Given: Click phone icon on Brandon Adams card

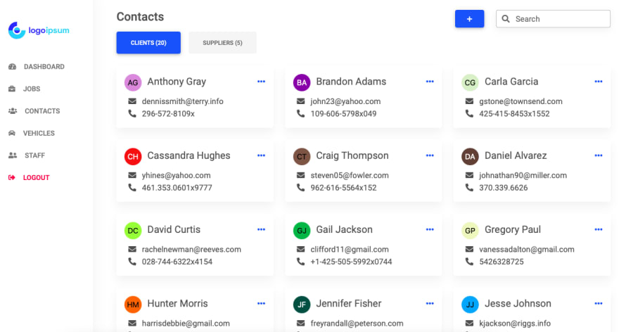Looking at the screenshot, I should point(301,114).
